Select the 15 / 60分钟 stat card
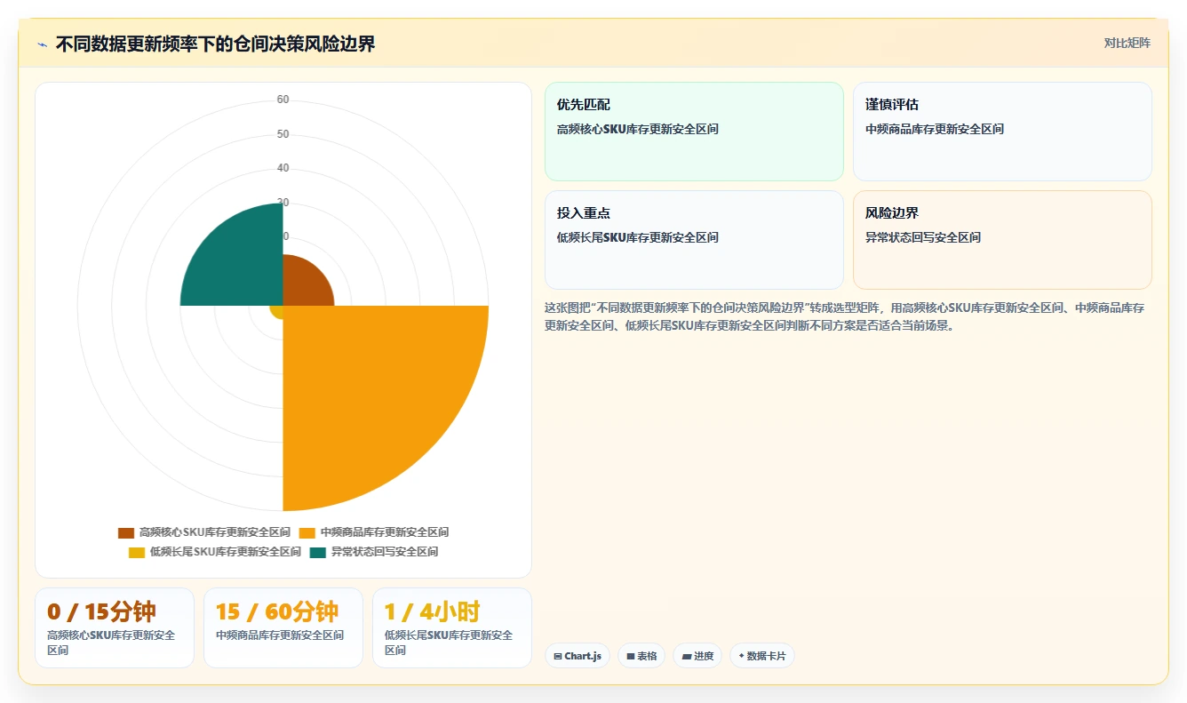1187x703 pixels. pyautogui.click(x=283, y=627)
